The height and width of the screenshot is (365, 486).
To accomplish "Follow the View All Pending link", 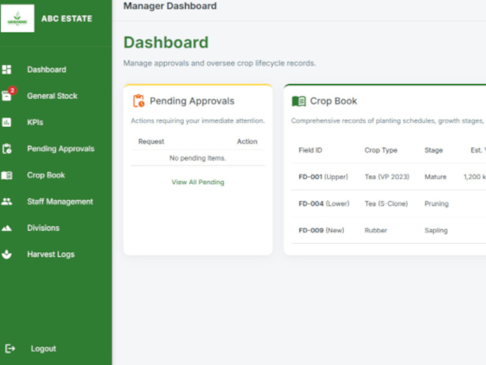I will (198, 182).
